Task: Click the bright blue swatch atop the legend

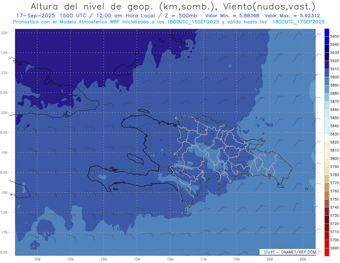Action: click(x=327, y=32)
